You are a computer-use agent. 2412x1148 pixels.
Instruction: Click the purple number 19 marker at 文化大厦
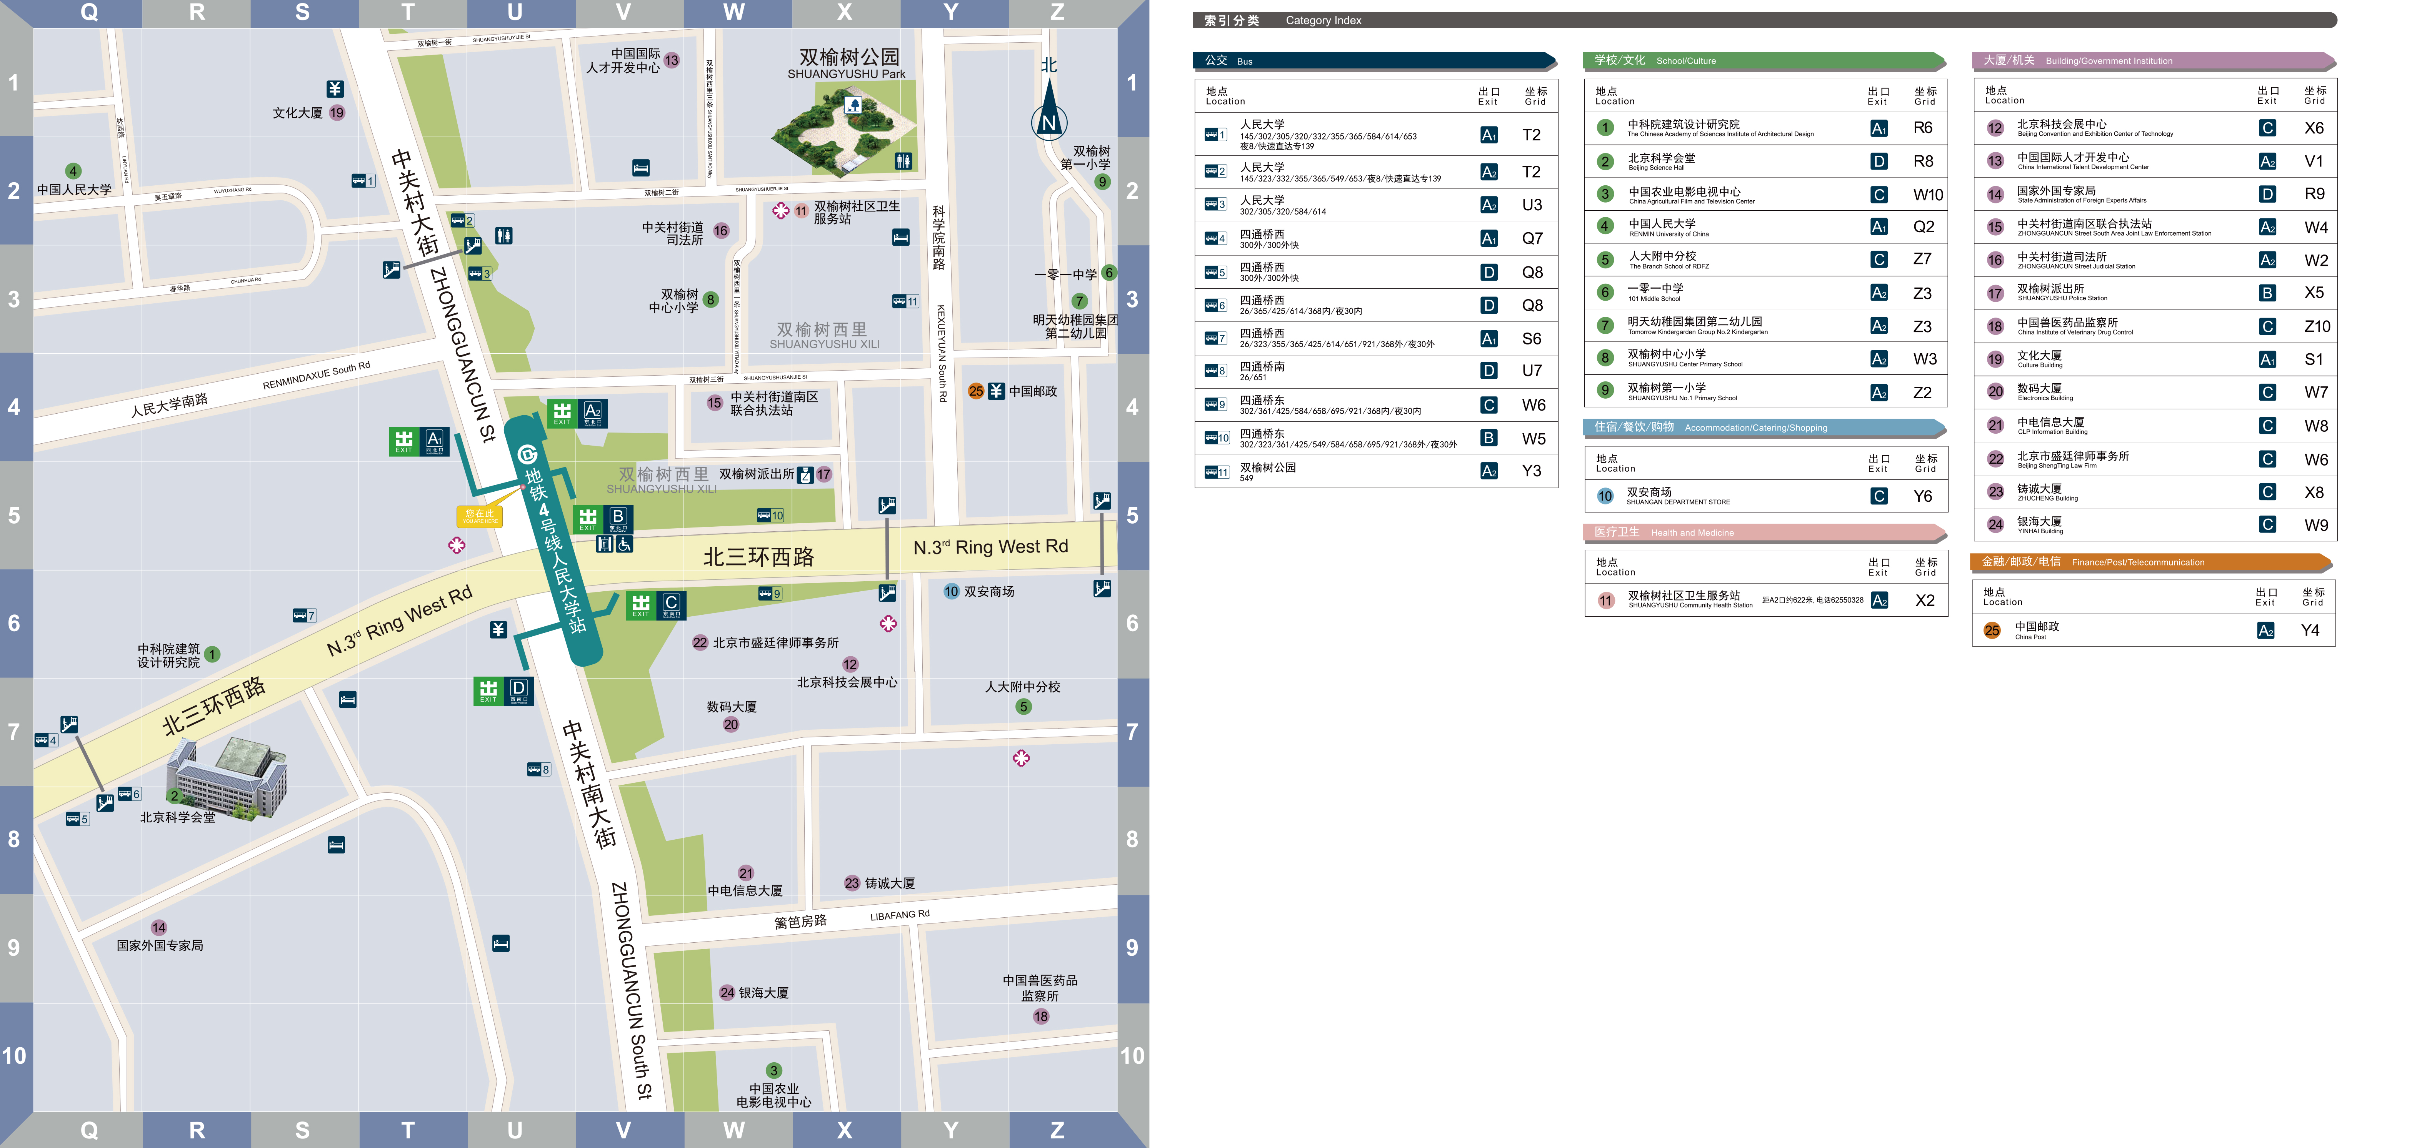point(337,112)
